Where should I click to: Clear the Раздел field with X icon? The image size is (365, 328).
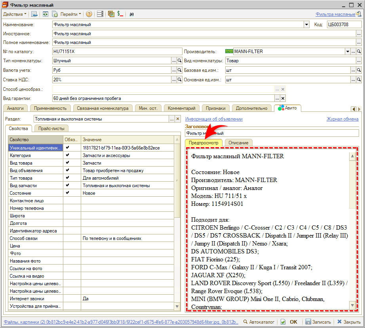tap(178, 119)
